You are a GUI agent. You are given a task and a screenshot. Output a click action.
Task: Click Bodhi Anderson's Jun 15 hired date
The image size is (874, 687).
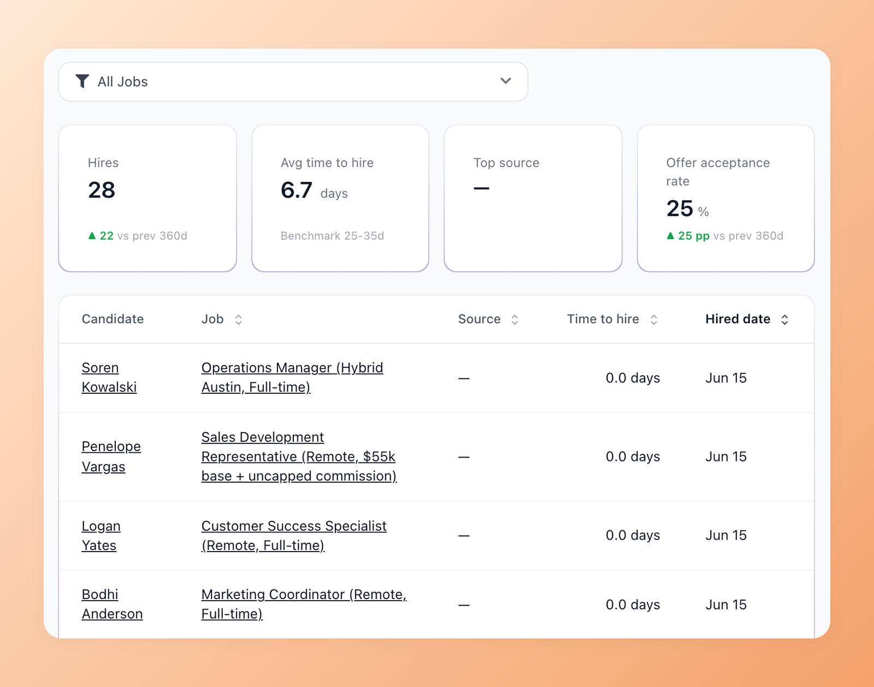coord(726,605)
